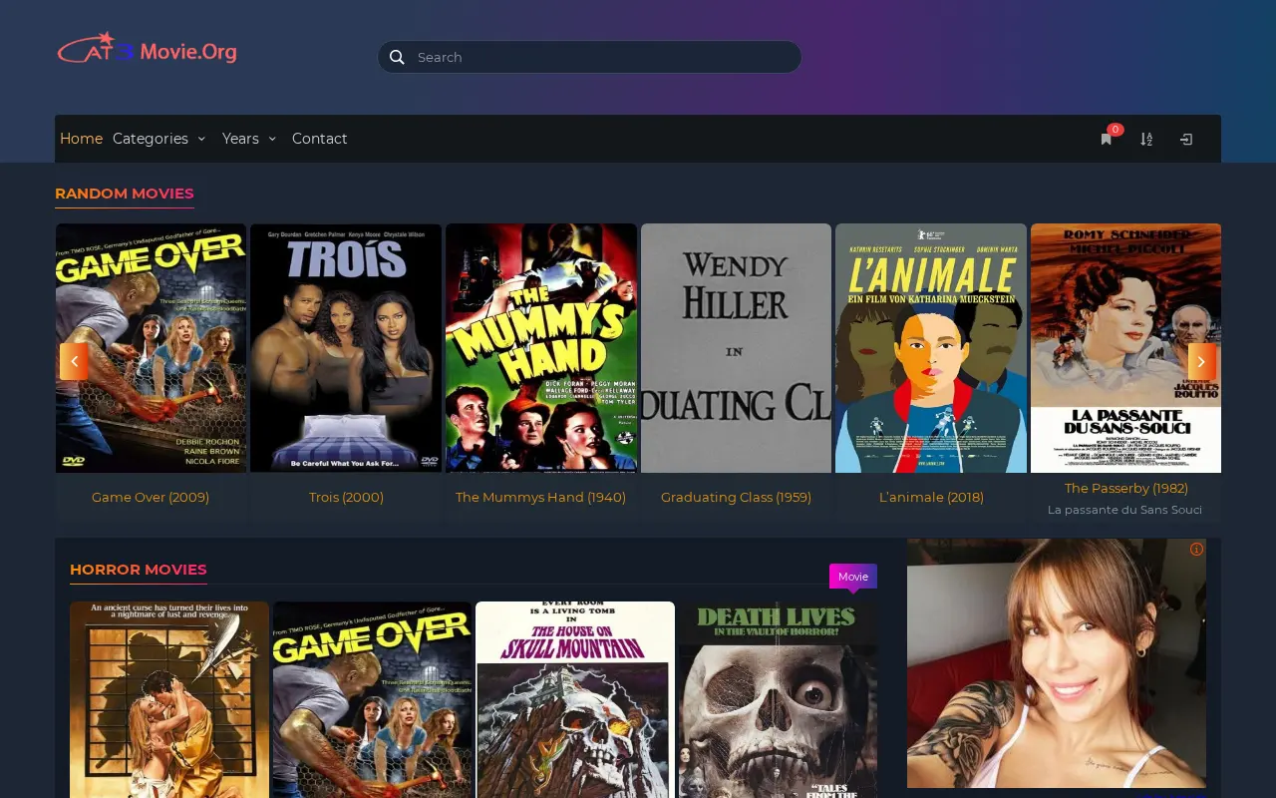Screen dimensions: 1276x798
Task: Click the Random Movies section heading
Action: click(x=125, y=194)
